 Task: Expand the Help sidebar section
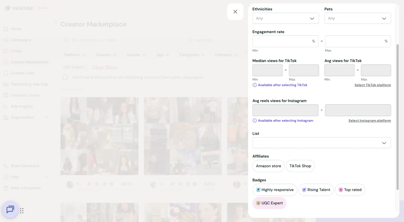(26, 177)
